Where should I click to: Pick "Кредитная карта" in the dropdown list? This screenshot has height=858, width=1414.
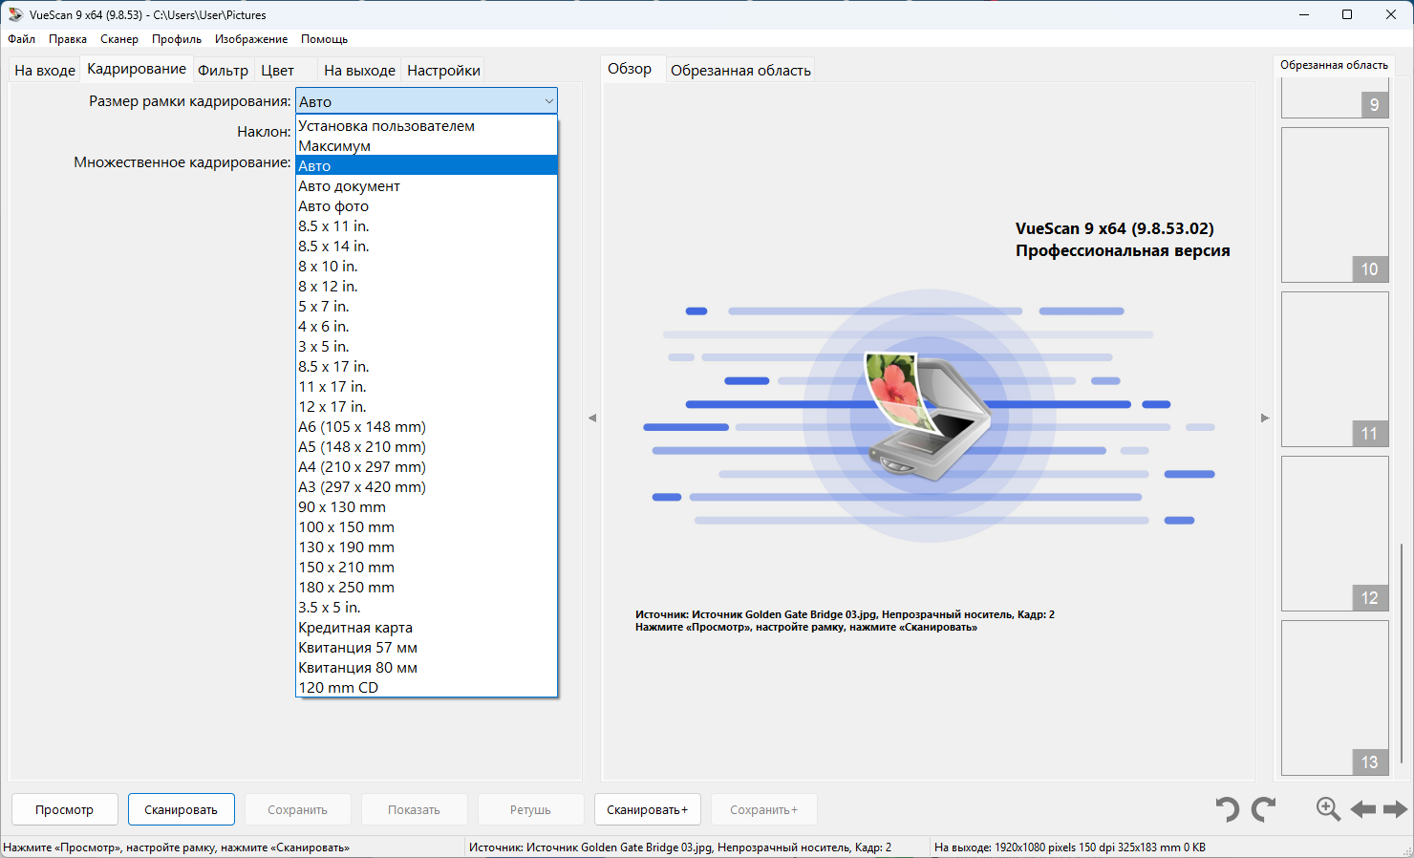(355, 628)
